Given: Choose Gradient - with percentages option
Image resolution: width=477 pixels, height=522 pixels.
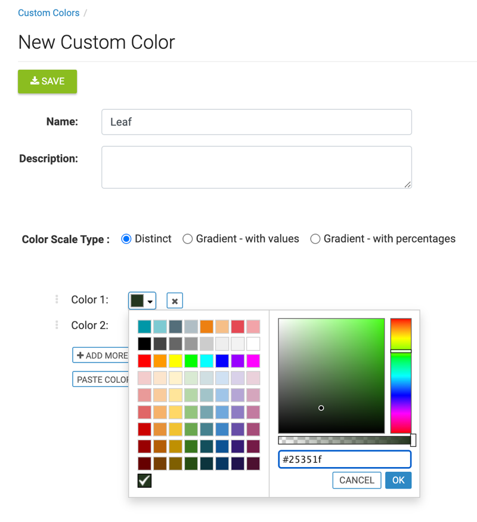Looking at the screenshot, I should coord(315,239).
